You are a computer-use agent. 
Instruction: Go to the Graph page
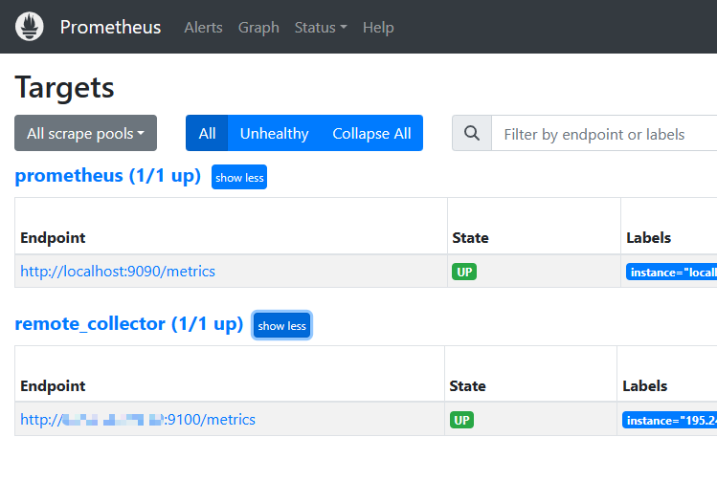(x=258, y=27)
